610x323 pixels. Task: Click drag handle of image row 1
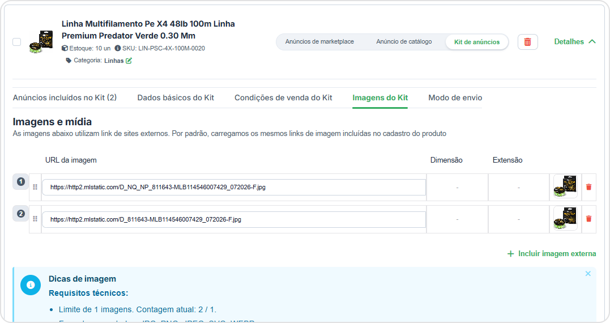(35, 187)
